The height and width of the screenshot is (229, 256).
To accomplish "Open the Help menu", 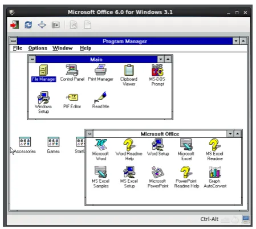I will point(86,48).
